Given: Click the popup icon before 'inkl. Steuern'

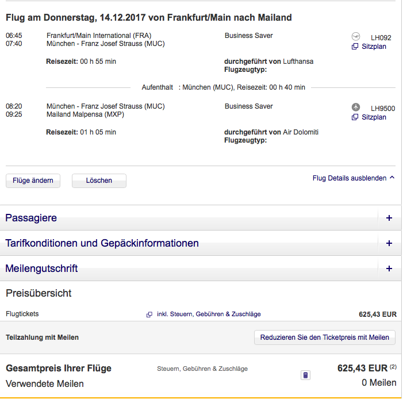Looking at the screenshot, I should 149,314.
